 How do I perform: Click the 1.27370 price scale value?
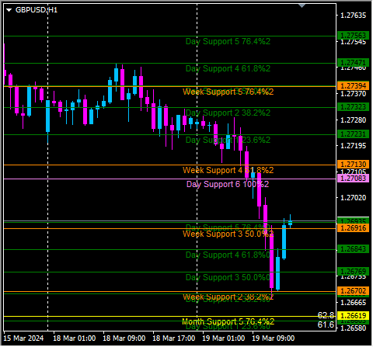(x=354, y=94)
